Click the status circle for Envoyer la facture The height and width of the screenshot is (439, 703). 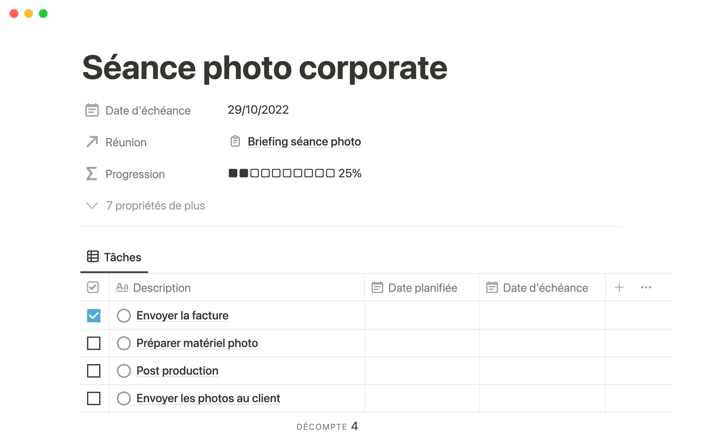point(124,316)
